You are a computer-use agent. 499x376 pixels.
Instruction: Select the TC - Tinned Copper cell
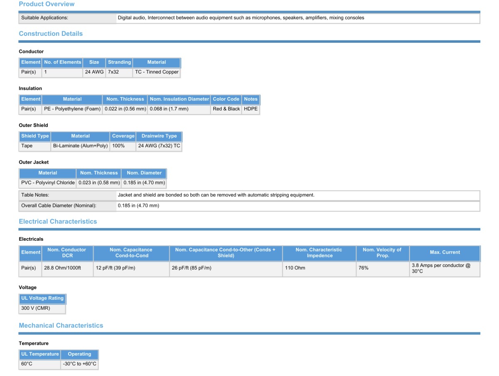156,72
